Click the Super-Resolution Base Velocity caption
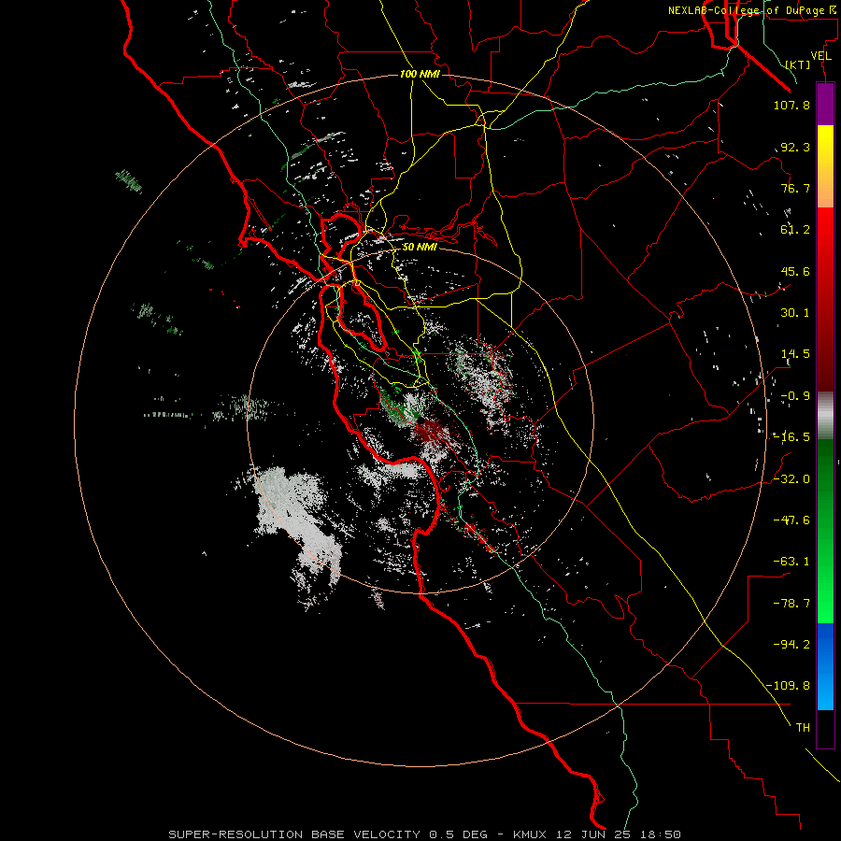The width and height of the screenshot is (841, 841). pyautogui.click(x=425, y=834)
